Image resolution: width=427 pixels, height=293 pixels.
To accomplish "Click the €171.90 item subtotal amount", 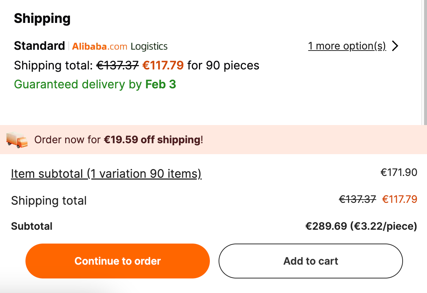I will point(399,172).
